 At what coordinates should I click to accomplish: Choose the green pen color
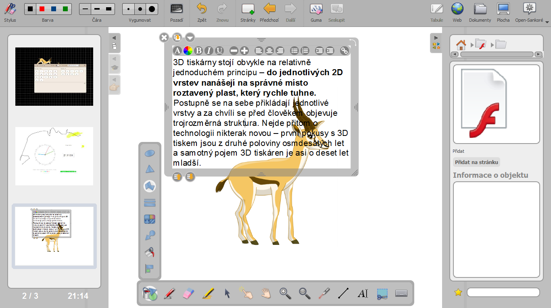(65, 9)
